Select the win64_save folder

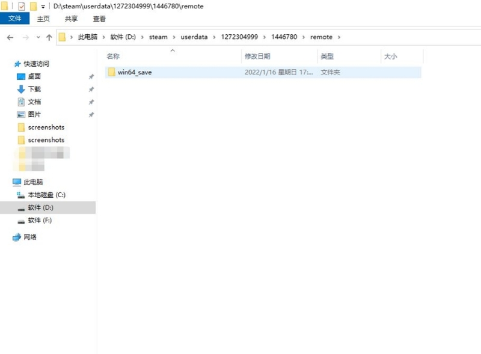(x=134, y=72)
